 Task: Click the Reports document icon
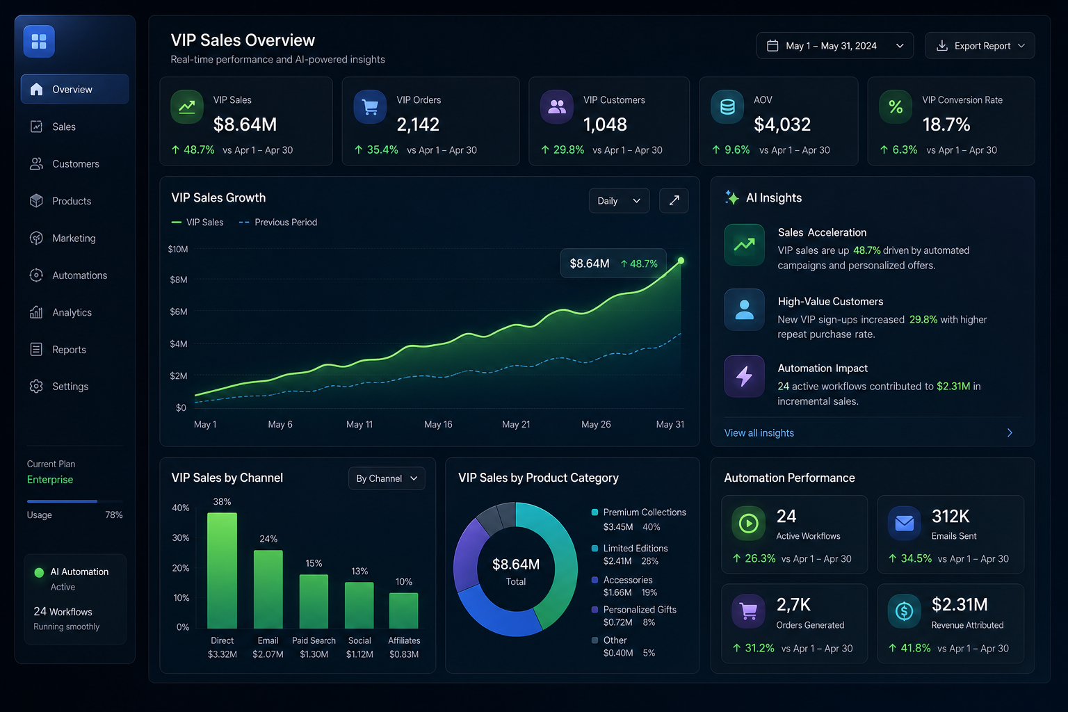(x=36, y=349)
